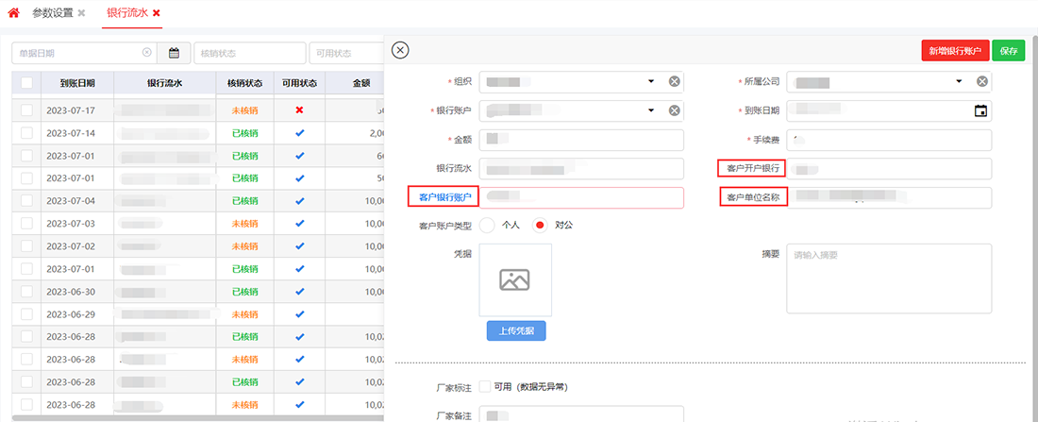Click the 新增银行账户 button
Screen dimensions: 1038x422
[x=955, y=51]
